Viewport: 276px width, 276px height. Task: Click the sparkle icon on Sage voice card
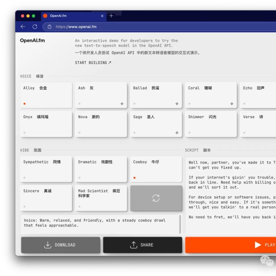click(x=177, y=132)
